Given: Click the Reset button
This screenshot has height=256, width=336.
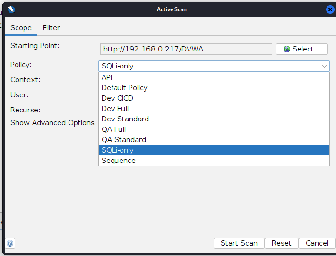Looking at the screenshot, I should [x=281, y=243].
